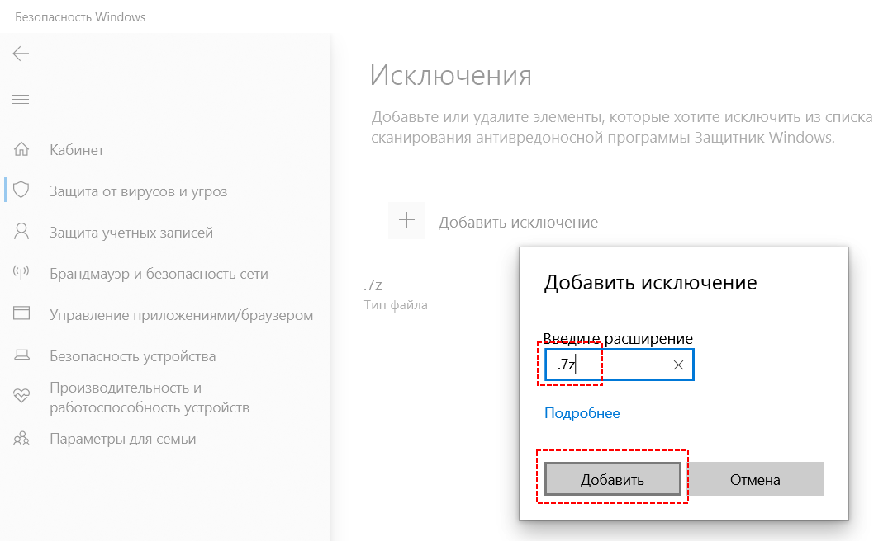Click the device health heart icon
The image size is (888, 541).
[x=21, y=397]
